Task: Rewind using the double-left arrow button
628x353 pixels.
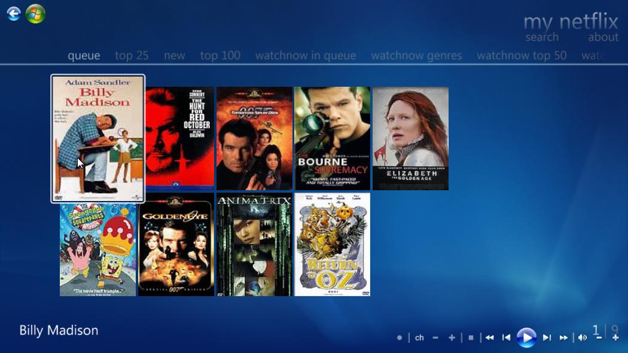Action: pyautogui.click(x=489, y=338)
